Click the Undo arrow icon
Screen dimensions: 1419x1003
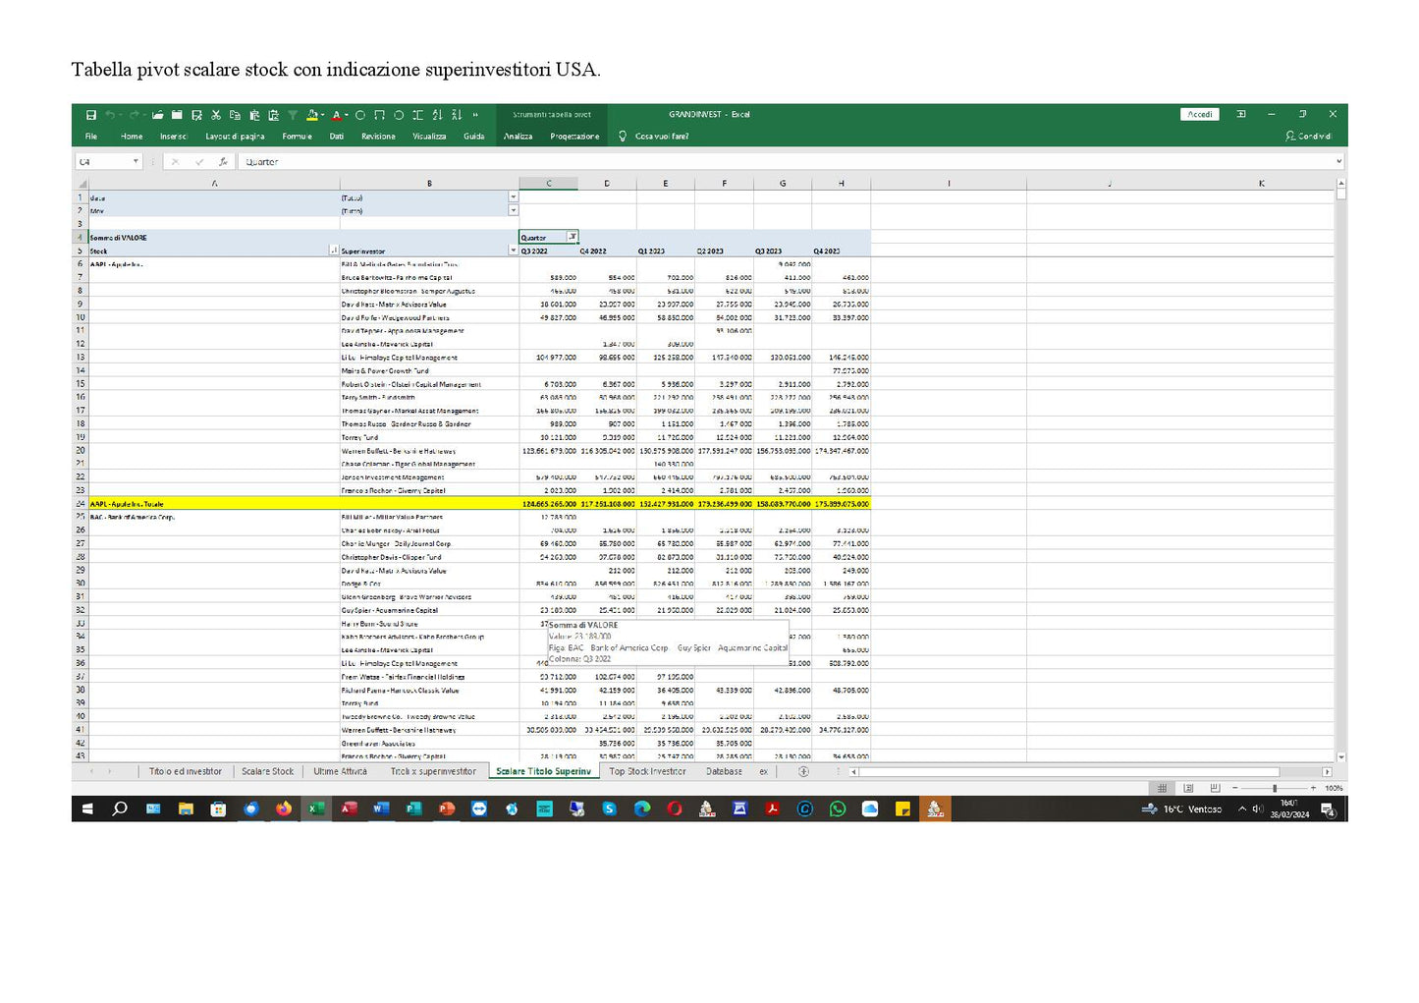point(110,115)
